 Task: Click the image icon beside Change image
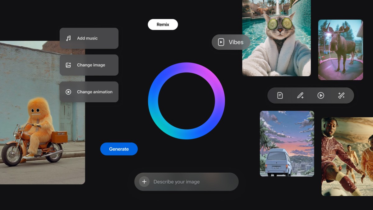[69, 65]
